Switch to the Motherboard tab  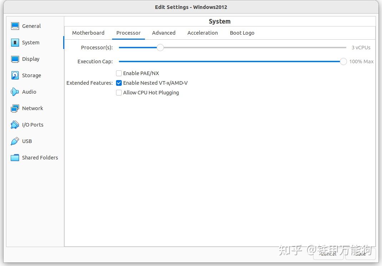(x=88, y=33)
